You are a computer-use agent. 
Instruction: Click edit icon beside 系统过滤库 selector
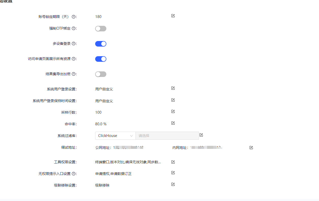(x=201, y=135)
